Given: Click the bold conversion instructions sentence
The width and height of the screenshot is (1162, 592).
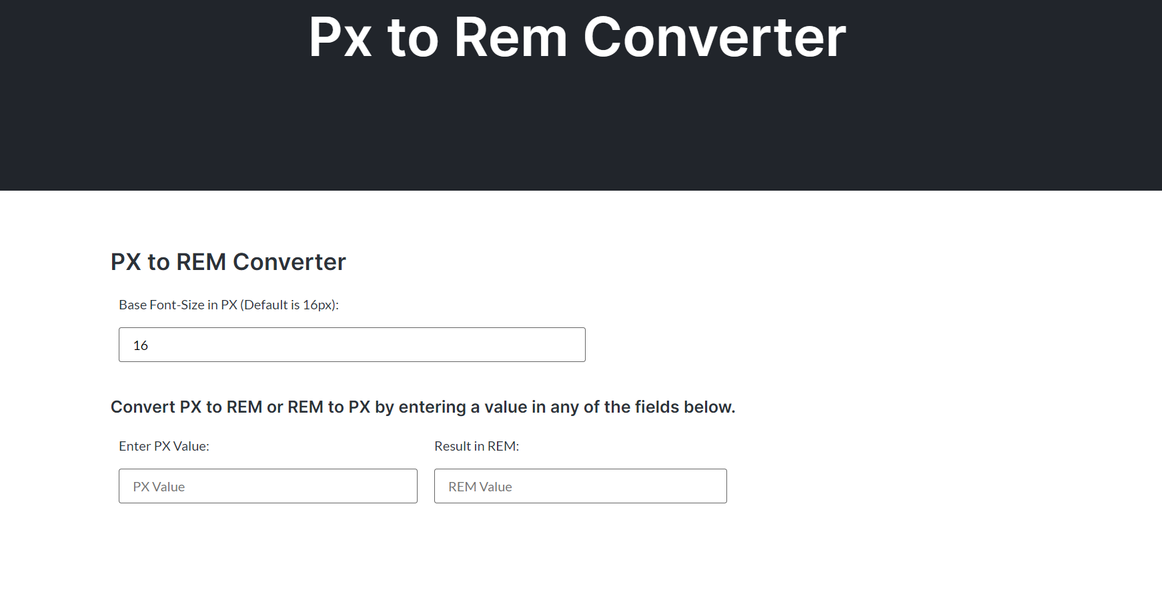Looking at the screenshot, I should coord(423,407).
